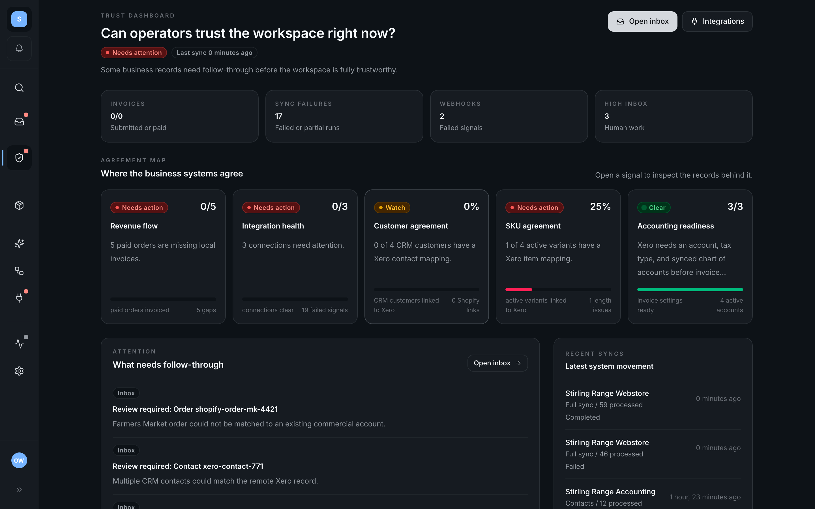The height and width of the screenshot is (509, 815).
Task: Open the mappings linked-boxes sidebar icon
Action: (19, 271)
